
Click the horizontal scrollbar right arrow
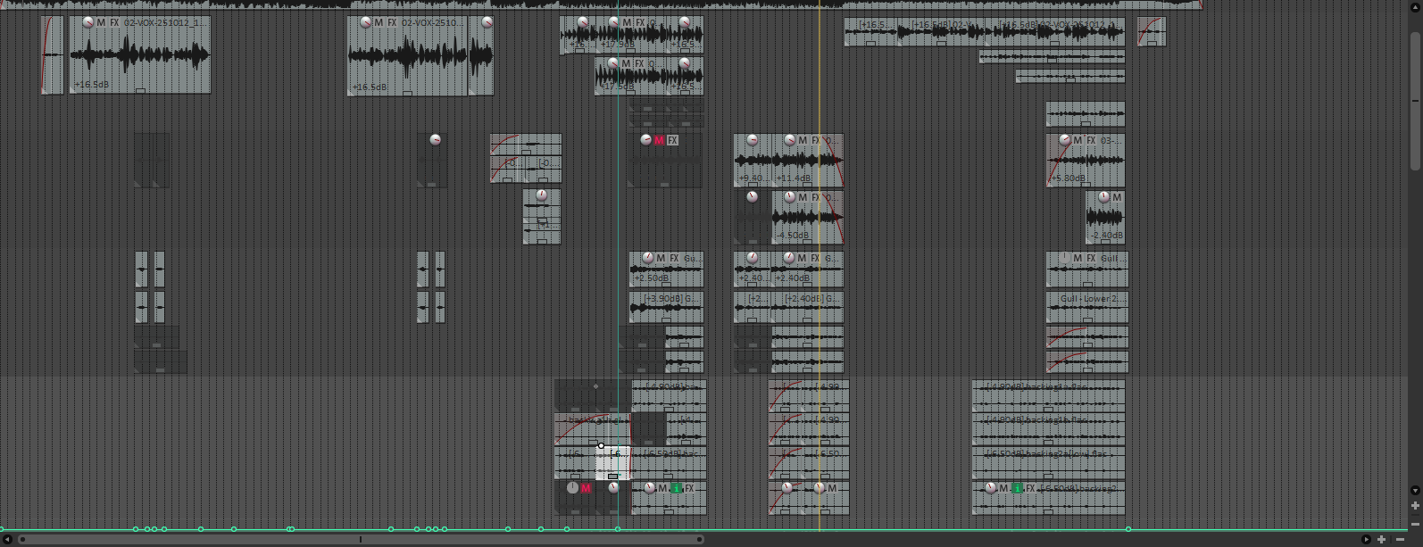(x=1366, y=539)
